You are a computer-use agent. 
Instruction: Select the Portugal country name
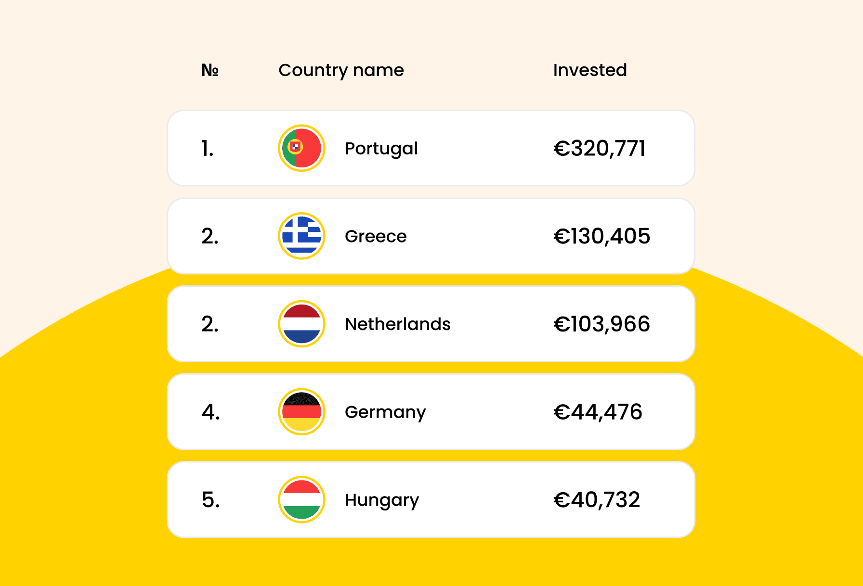point(381,149)
